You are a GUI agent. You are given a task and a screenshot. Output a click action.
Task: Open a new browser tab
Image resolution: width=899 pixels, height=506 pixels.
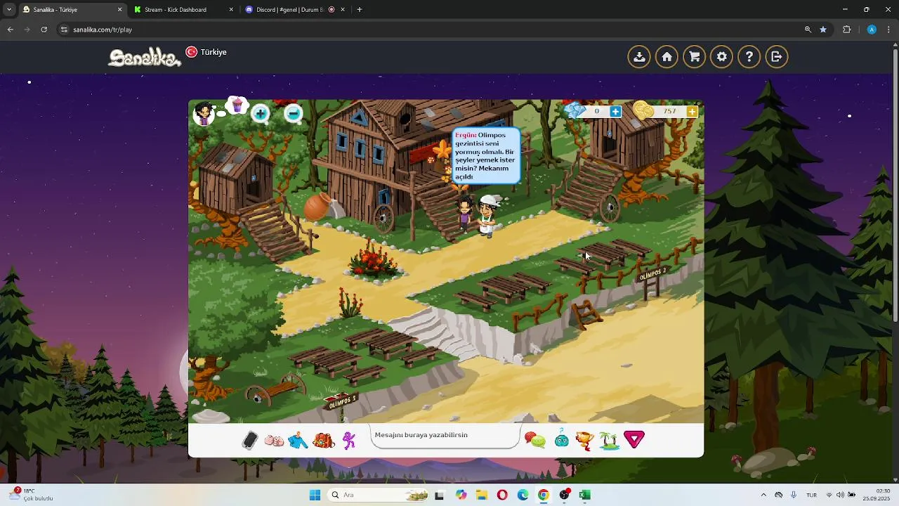coord(360,10)
